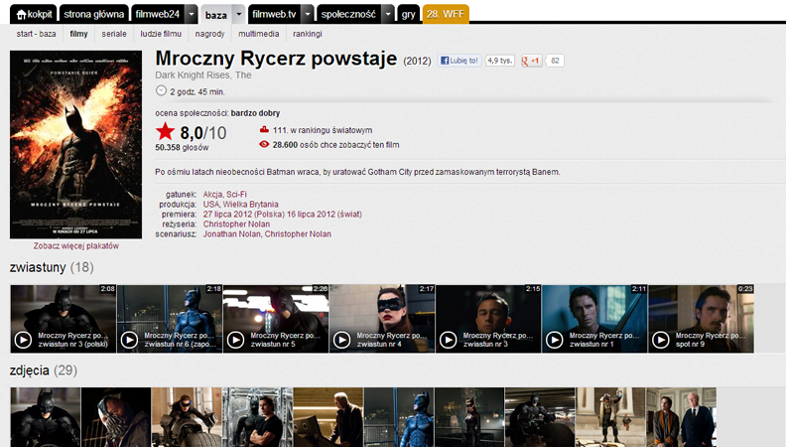Open the społeczność tab

pos(349,14)
